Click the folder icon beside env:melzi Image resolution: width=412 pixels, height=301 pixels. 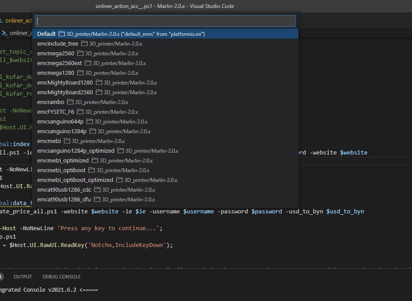tap(67, 141)
